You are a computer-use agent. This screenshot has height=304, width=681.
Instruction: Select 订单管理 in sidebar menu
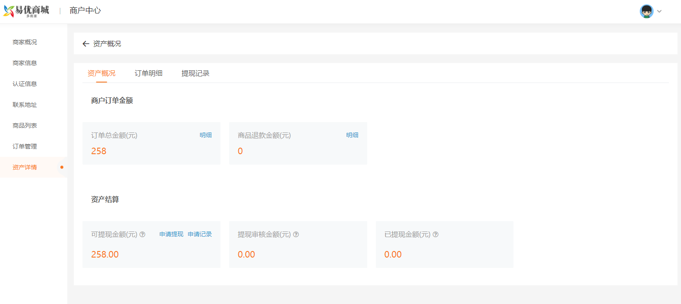click(x=25, y=146)
